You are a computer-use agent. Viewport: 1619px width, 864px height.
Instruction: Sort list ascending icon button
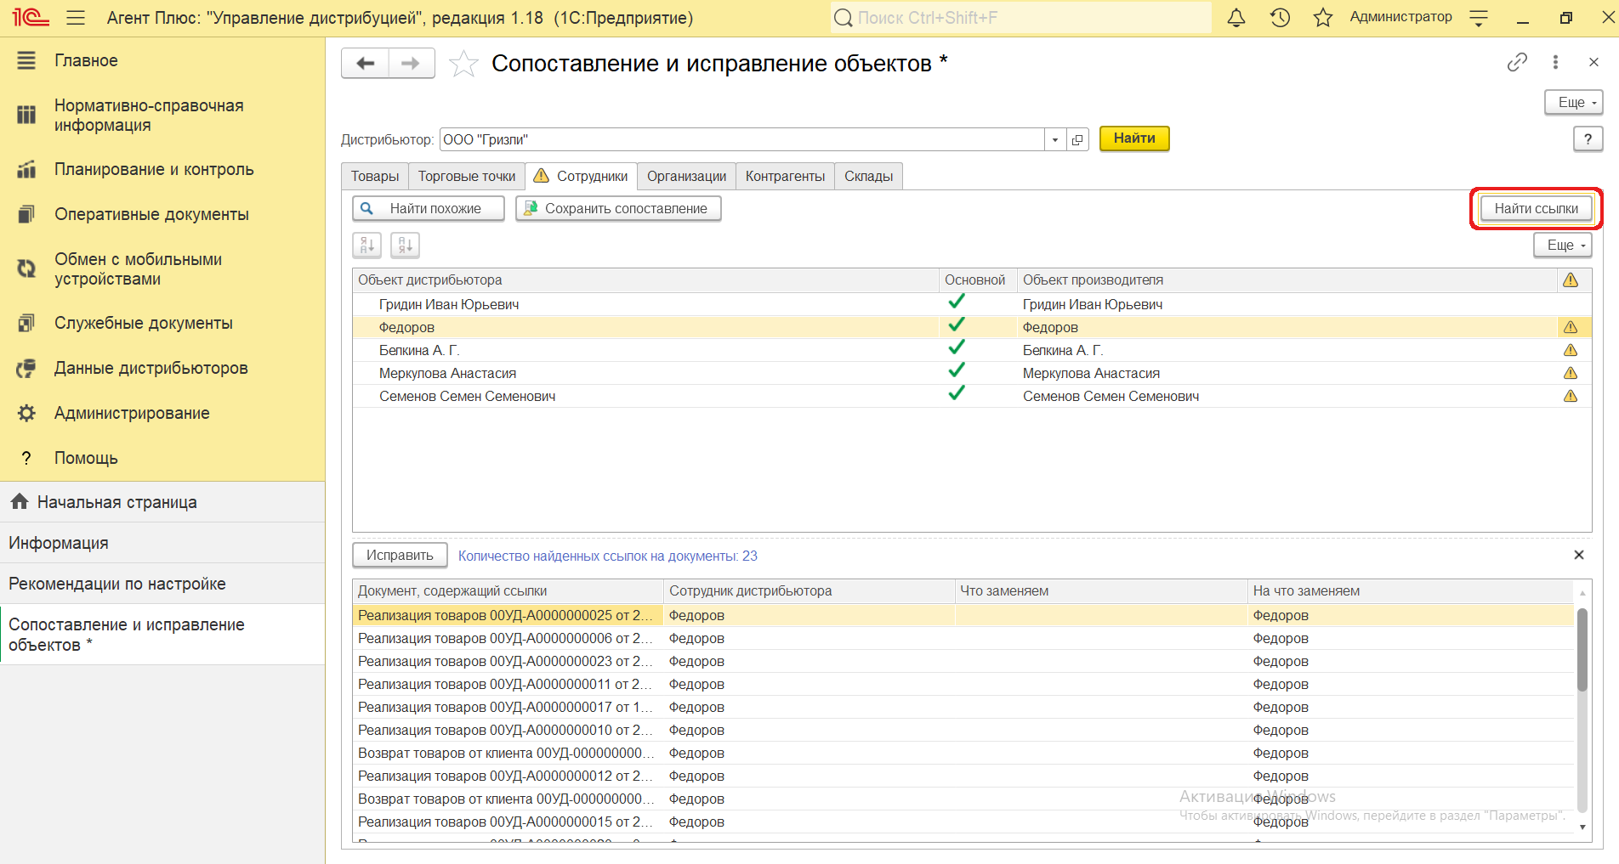[367, 246]
